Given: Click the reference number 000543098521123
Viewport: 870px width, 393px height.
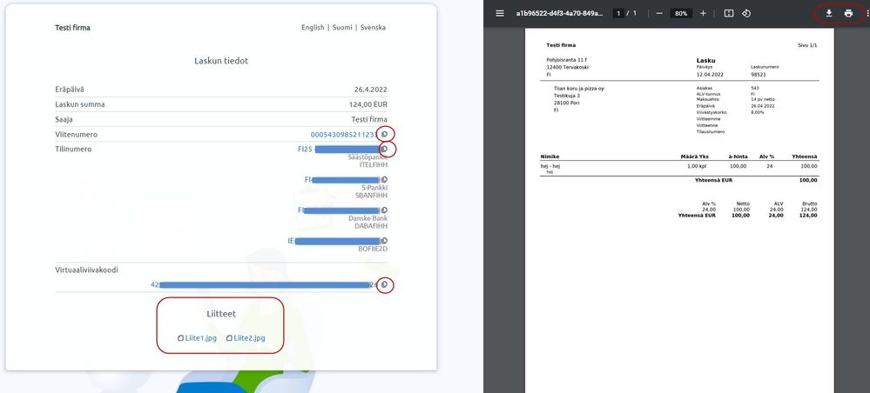Looking at the screenshot, I should coord(344,134).
